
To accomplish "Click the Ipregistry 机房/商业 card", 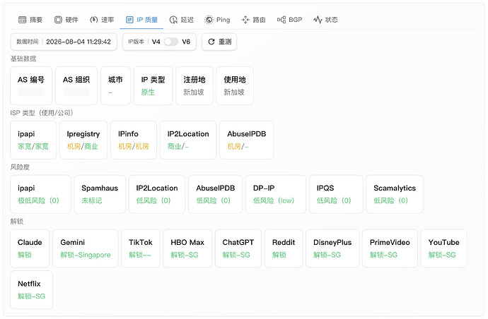I will [x=83, y=140].
